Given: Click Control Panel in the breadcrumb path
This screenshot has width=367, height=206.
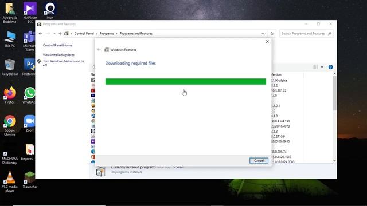Looking at the screenshot, I should [x=84, y=34].
